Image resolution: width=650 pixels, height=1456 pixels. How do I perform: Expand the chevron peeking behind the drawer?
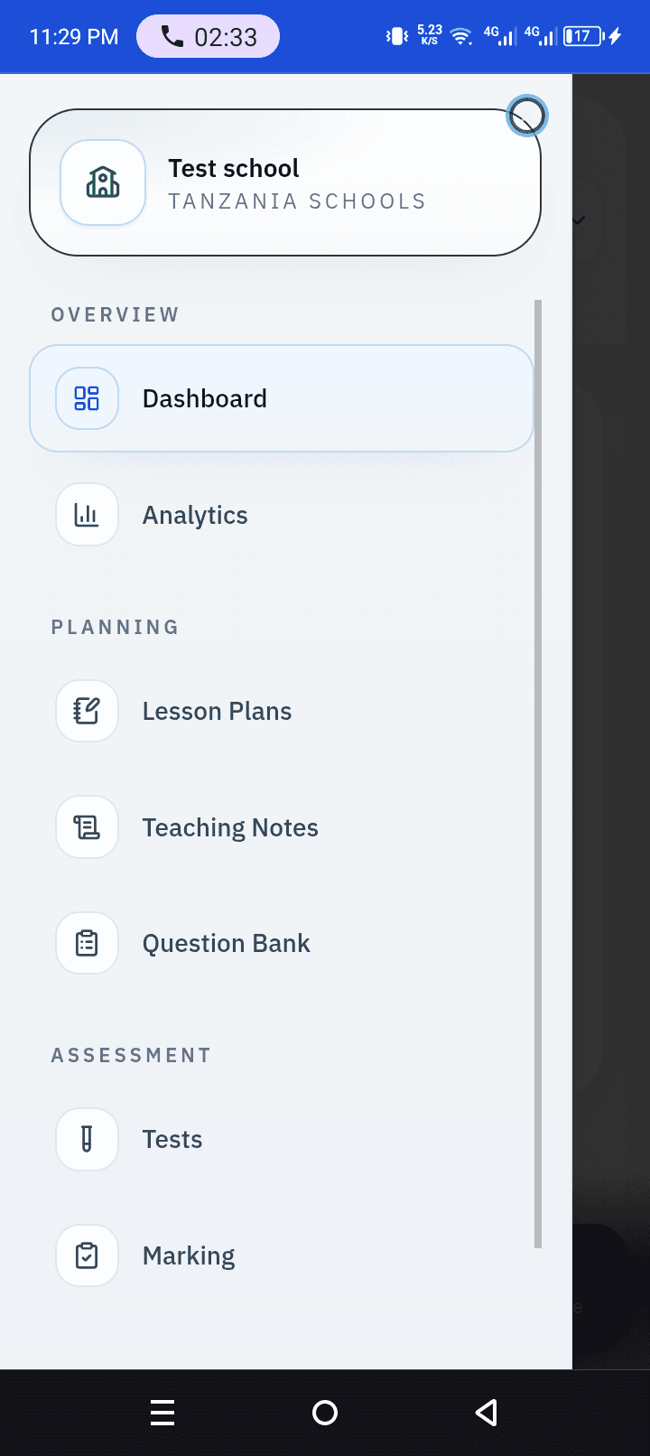click(x=580, y=219)
